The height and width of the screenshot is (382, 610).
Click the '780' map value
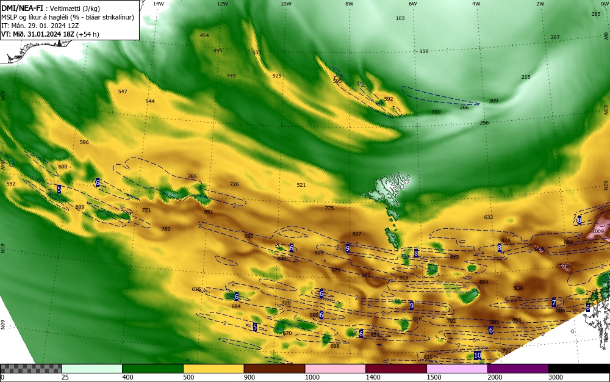pos(166,229)
